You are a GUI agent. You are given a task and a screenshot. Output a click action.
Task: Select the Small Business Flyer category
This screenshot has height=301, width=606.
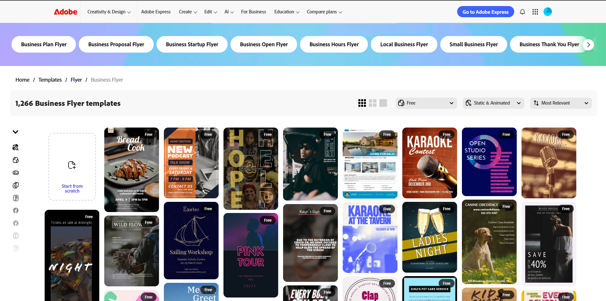click(473, 44)
